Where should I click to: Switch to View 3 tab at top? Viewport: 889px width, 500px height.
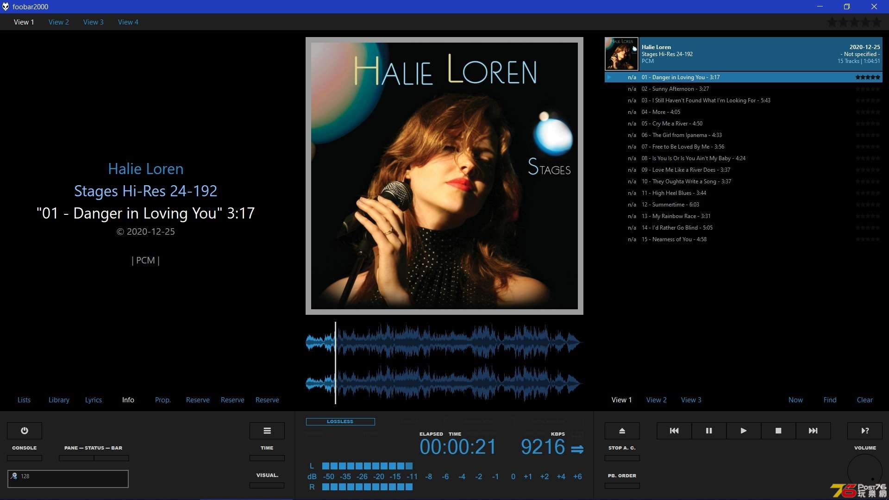tap(94, 22)
